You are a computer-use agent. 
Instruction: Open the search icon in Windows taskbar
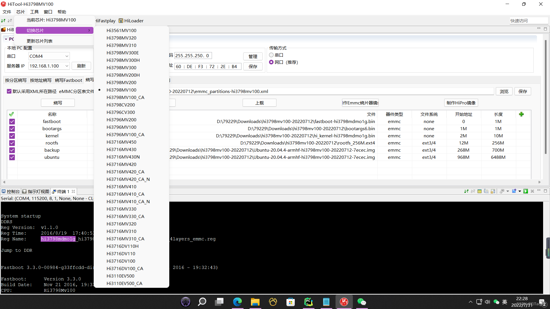point(202,302)
